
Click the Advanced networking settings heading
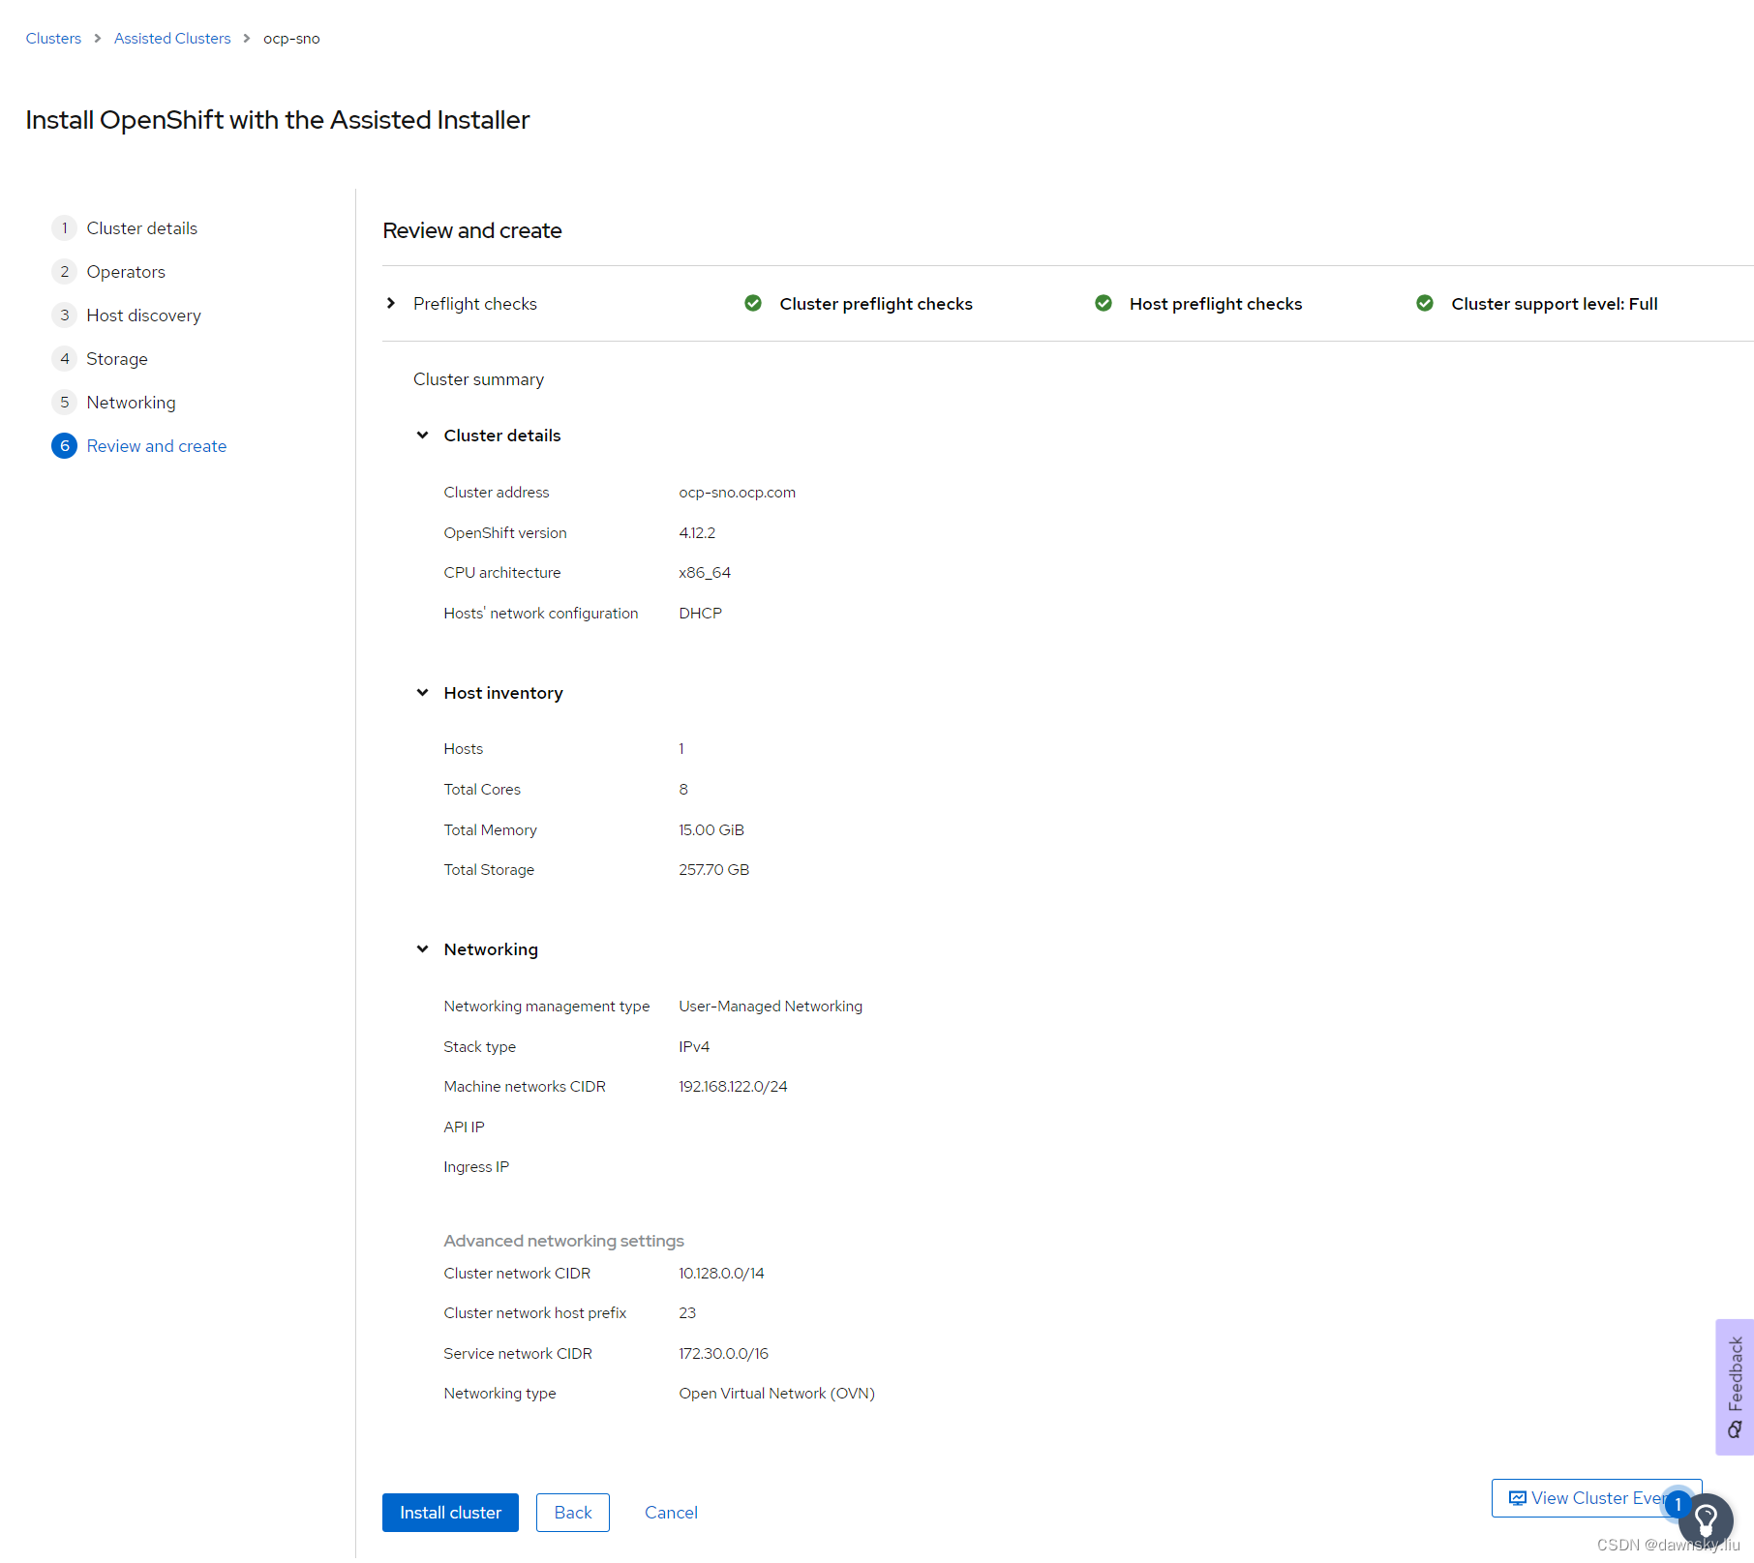coord(563,1241)
